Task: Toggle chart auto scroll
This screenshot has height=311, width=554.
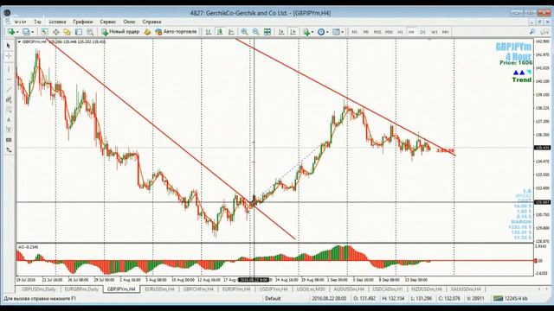Action: coord(281,32)
